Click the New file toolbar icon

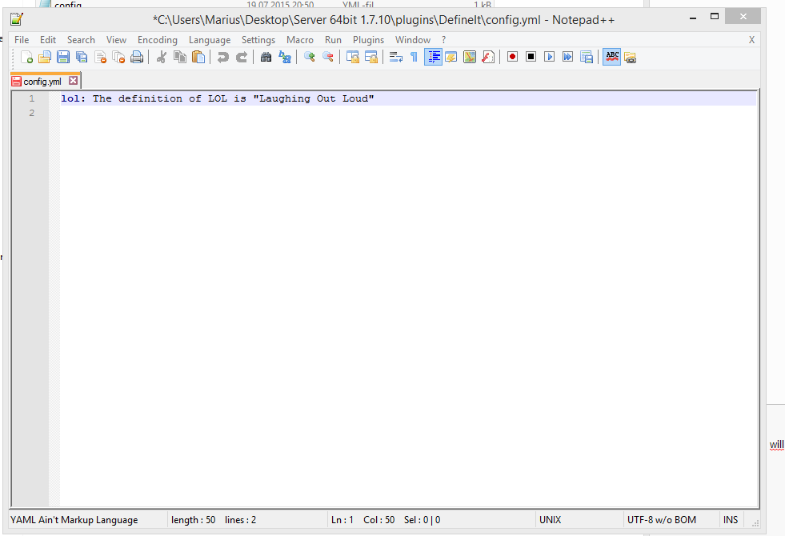(26, 57)
